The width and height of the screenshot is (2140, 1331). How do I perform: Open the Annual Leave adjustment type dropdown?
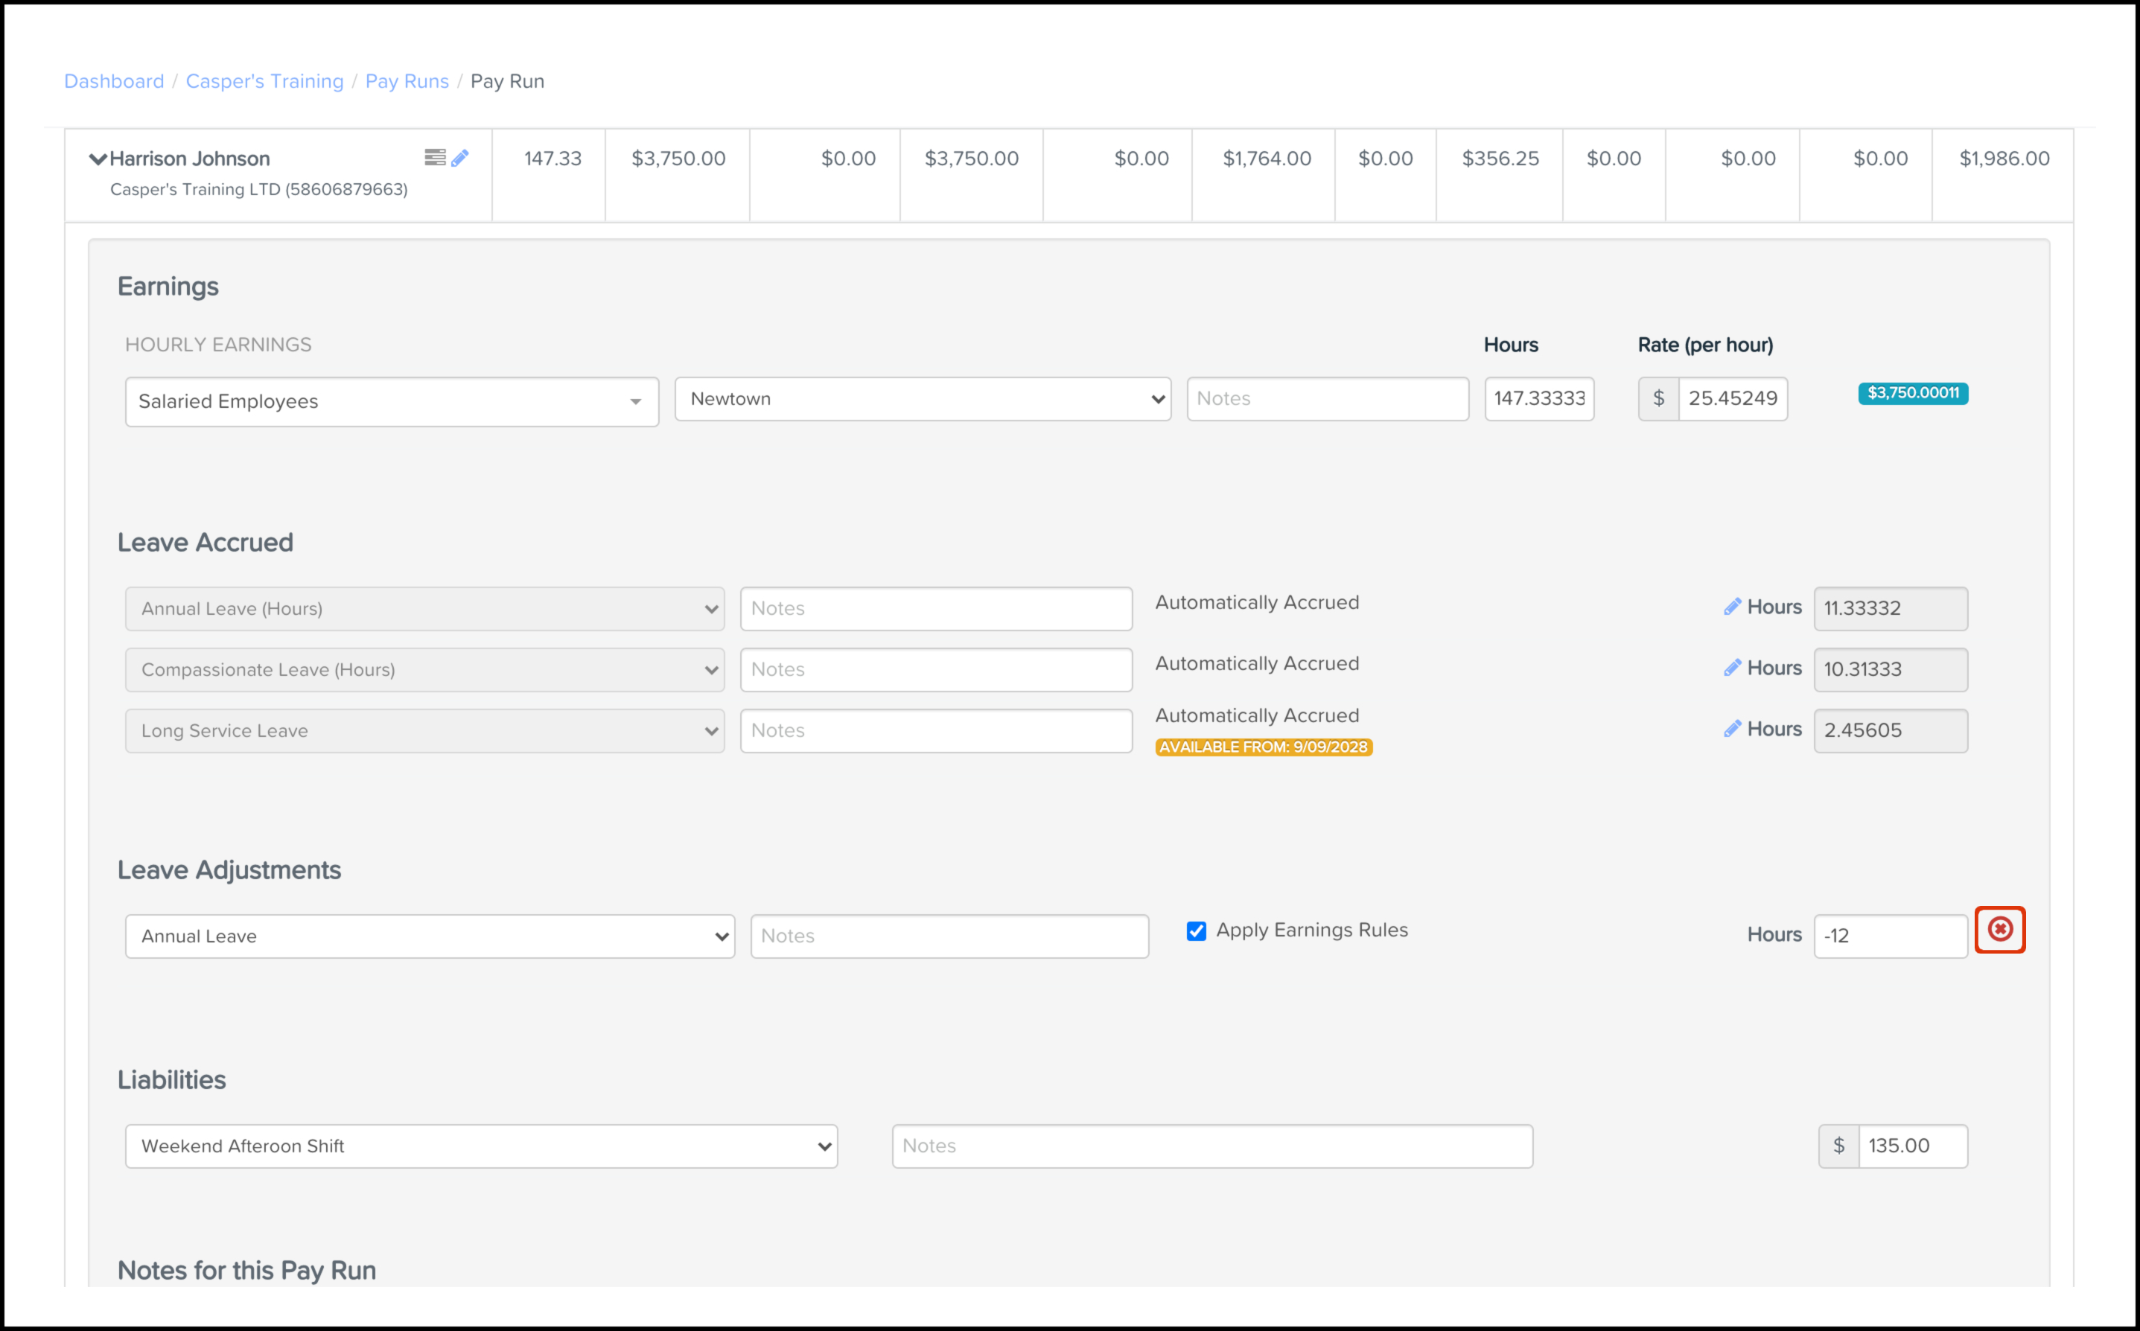(430, 936)
